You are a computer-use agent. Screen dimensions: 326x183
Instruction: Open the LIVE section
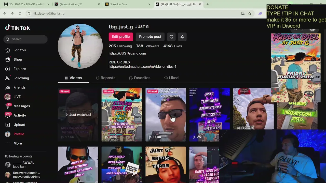17,97
